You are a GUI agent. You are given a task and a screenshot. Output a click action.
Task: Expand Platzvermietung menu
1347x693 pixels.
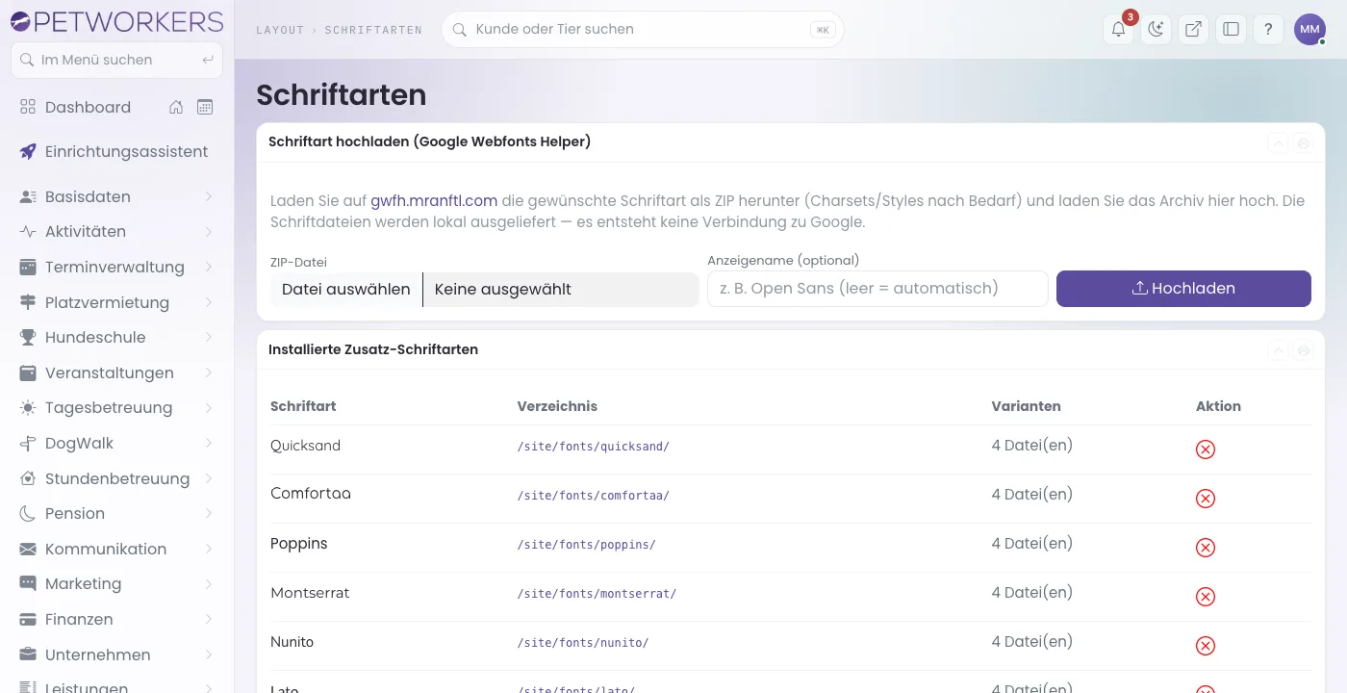coord(116,302)
